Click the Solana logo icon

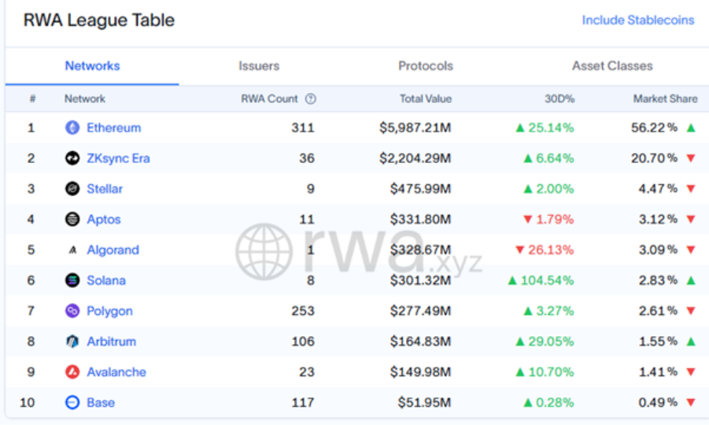[72, 280]
